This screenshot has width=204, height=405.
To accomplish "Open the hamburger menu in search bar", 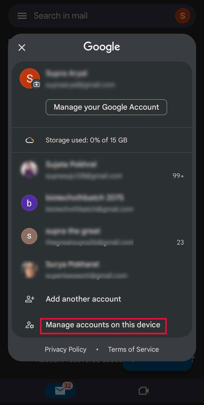I will [x=22, y=16].
